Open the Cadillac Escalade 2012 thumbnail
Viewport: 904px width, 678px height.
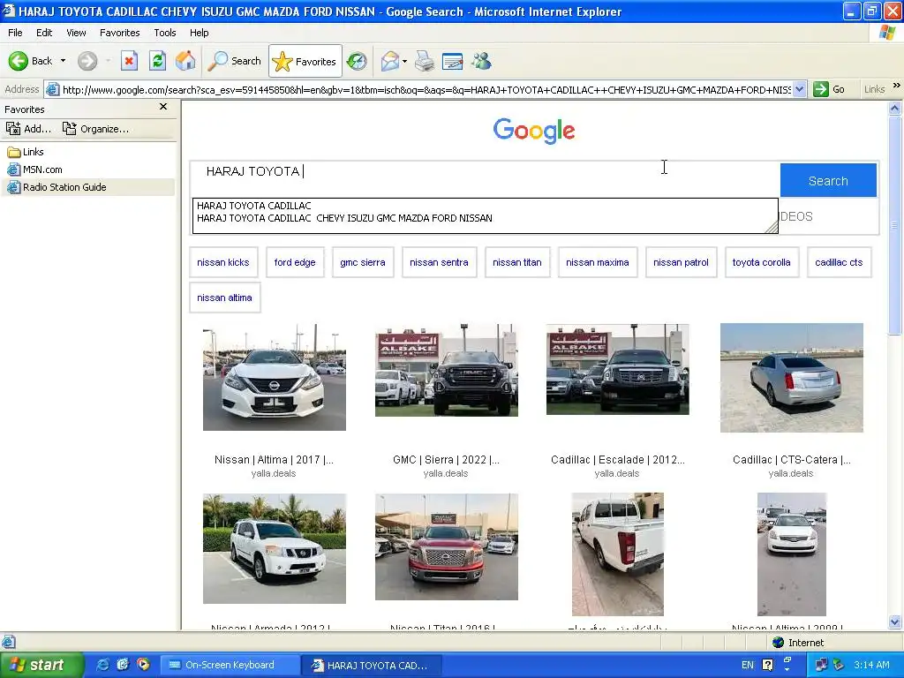coord(617,369)
